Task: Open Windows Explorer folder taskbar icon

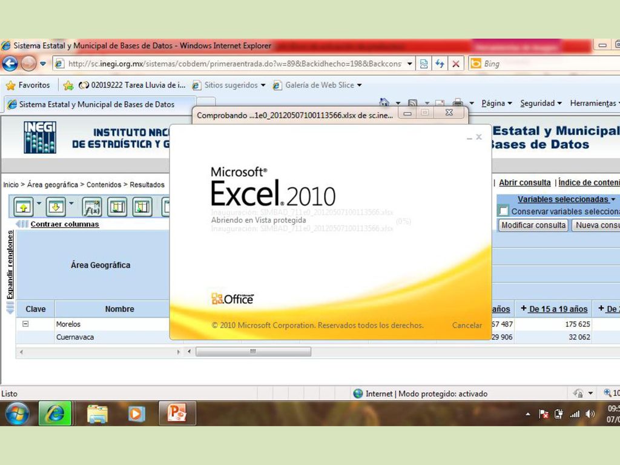Action: tap(97, 414)
